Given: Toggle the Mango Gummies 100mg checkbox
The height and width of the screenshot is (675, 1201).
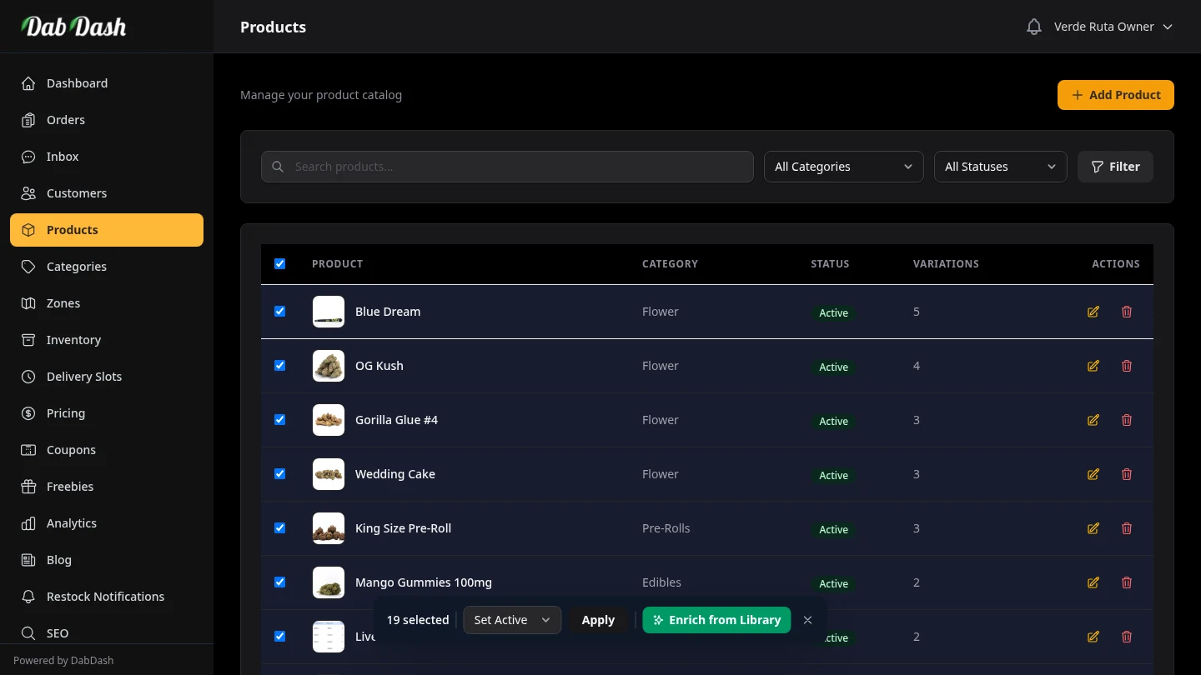Looking at the screenshot, I should (279, 582).
